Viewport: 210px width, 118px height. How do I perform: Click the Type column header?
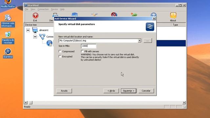[x=178, y=25]
